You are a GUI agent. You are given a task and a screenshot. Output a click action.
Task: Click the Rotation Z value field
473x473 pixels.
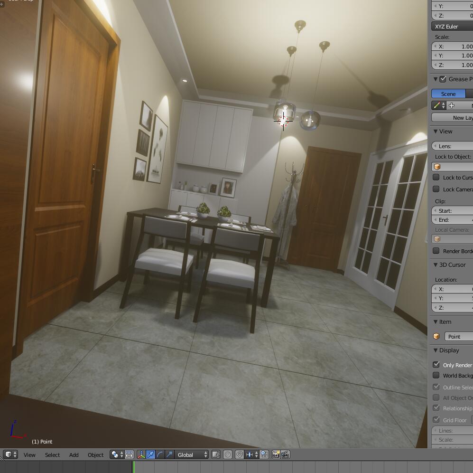pyautogui.click(x=452, y=15)
